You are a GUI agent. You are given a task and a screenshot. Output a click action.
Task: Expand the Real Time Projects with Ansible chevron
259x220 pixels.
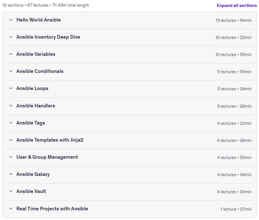[11, 209]
